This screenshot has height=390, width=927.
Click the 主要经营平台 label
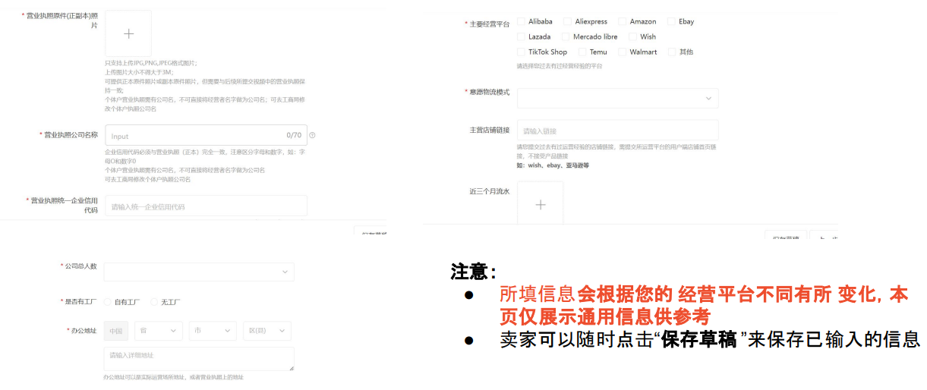click(x=490, y=24)
